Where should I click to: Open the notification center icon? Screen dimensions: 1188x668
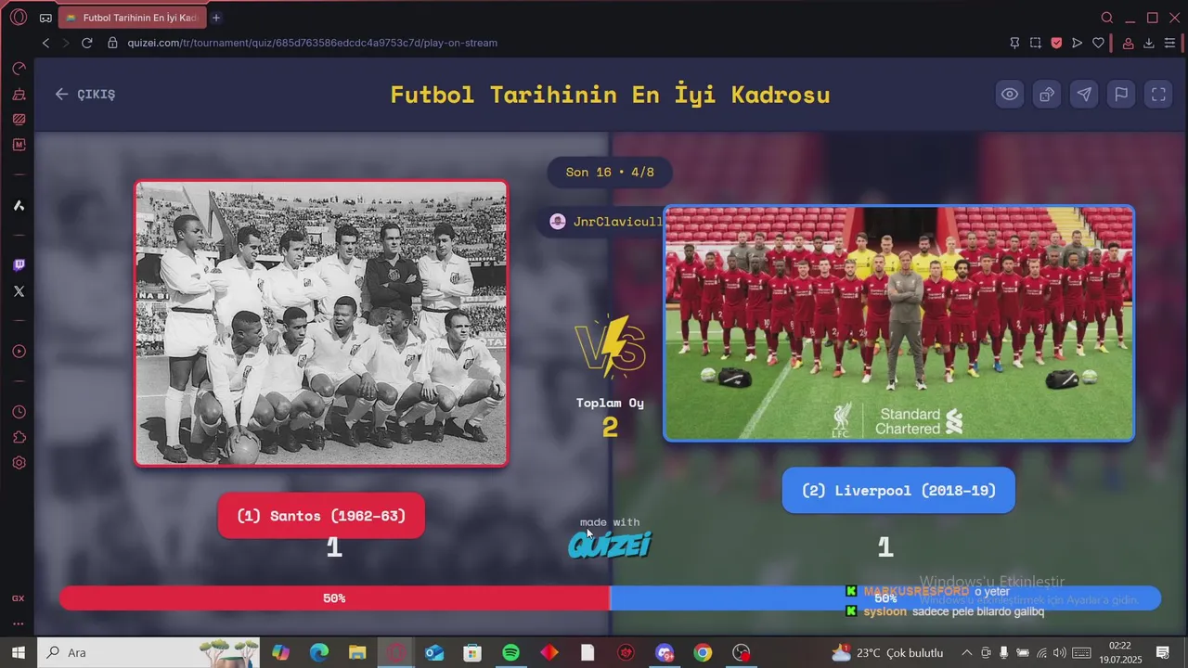(x=1162, y=652)
